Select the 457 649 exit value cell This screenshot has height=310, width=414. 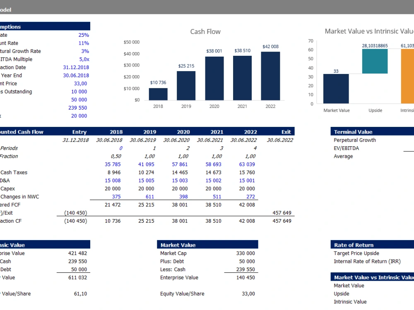282,213
